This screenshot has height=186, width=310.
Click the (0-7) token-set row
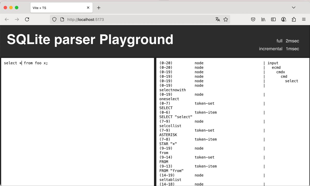coord(212,103)
